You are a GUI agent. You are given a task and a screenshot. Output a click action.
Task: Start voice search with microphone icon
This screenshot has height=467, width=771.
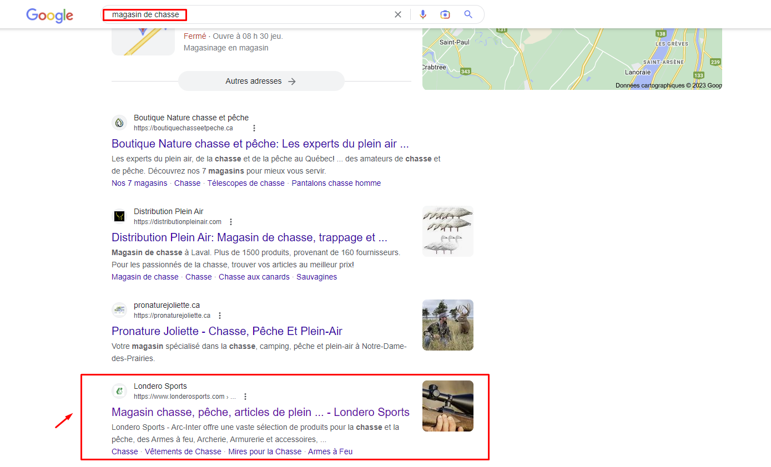pyautogui.click(x=423, y=14)
